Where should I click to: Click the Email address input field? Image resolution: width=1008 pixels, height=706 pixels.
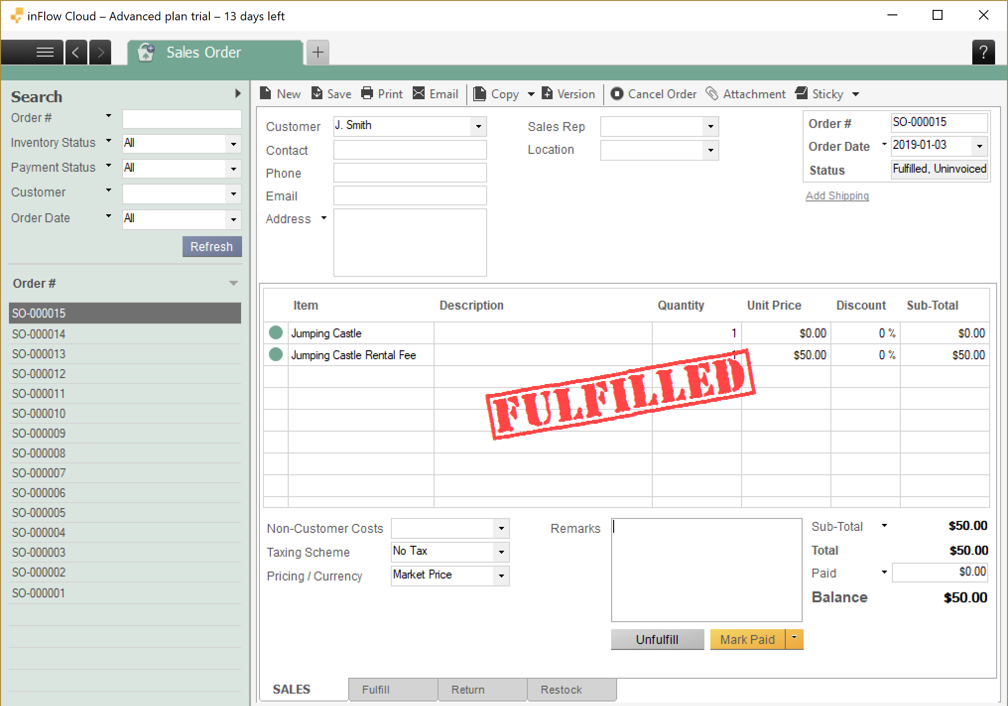click(x=410, y=195)
